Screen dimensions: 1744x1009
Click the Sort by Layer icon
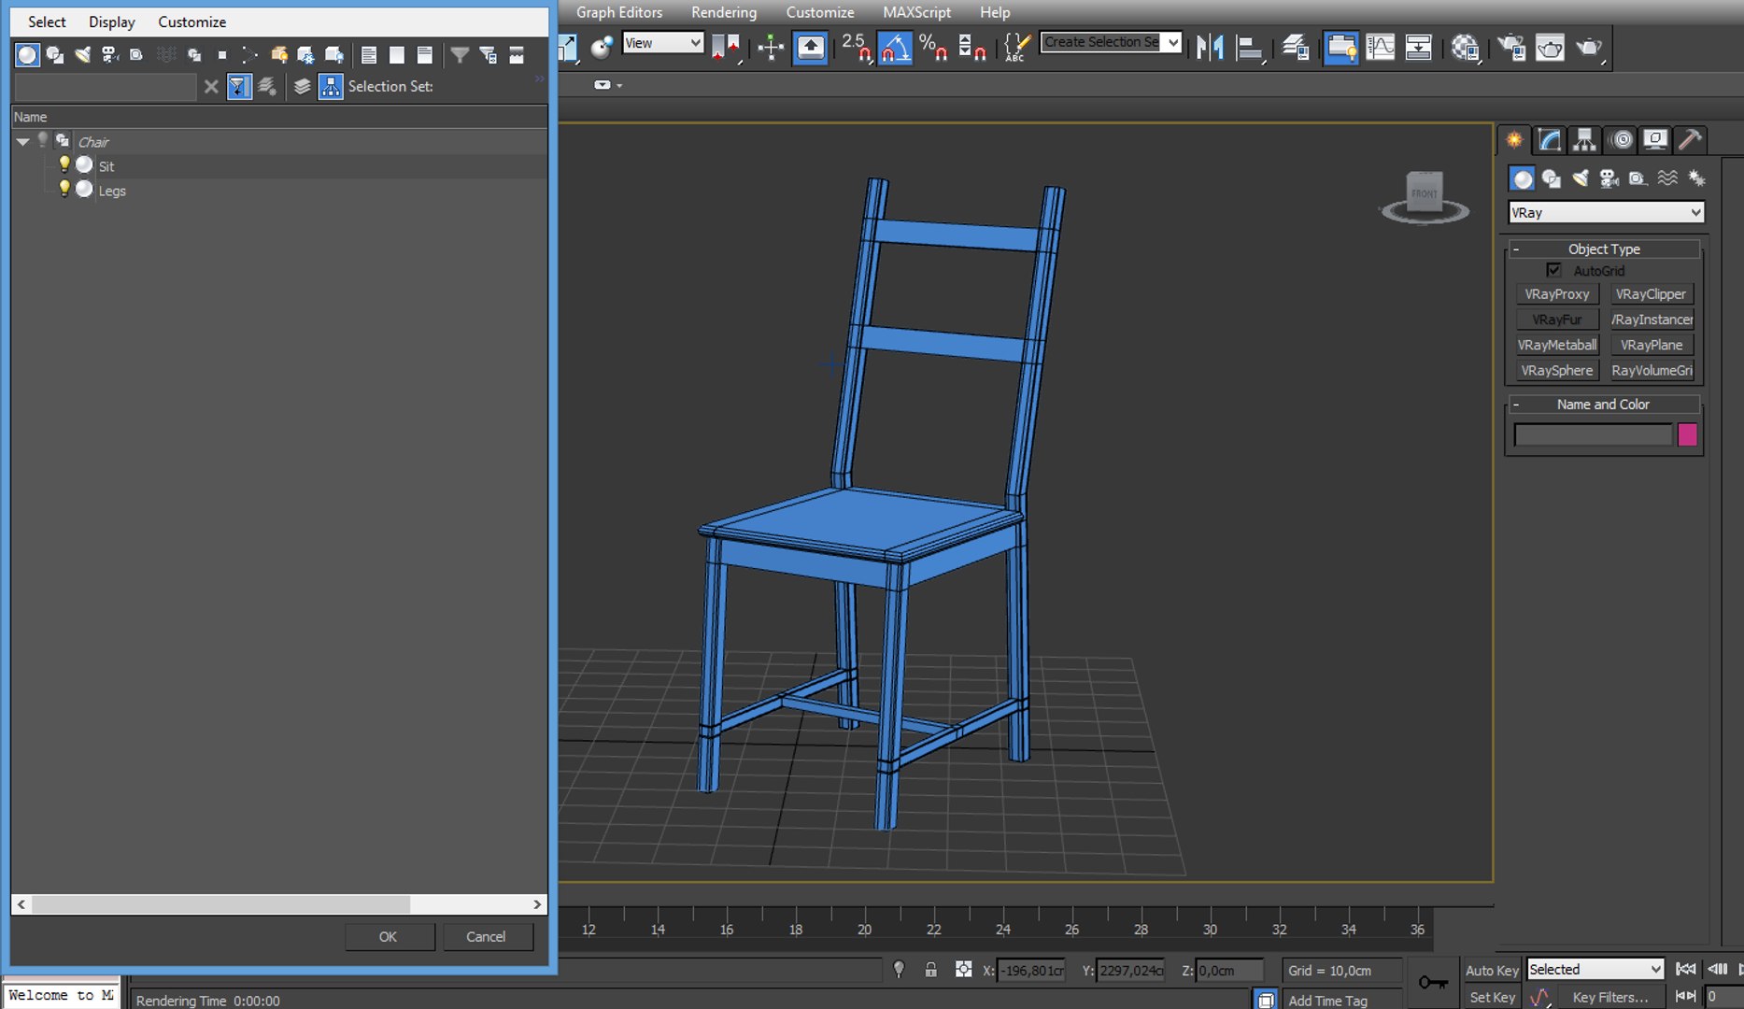pyautogui.click(x=302, y=86)
